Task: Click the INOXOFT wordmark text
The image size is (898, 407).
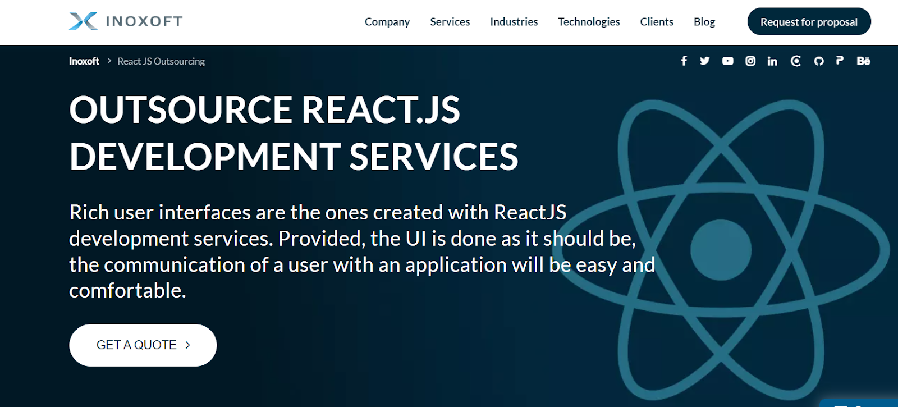Action: point(144,21)
